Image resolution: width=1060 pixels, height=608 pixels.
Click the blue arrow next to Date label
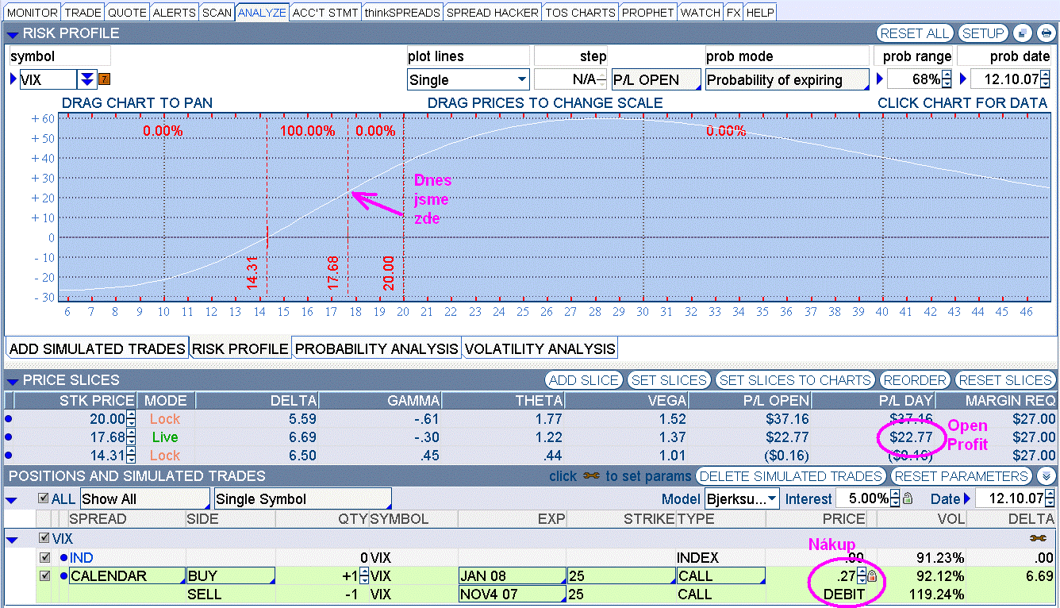click(x=967, y=498)
